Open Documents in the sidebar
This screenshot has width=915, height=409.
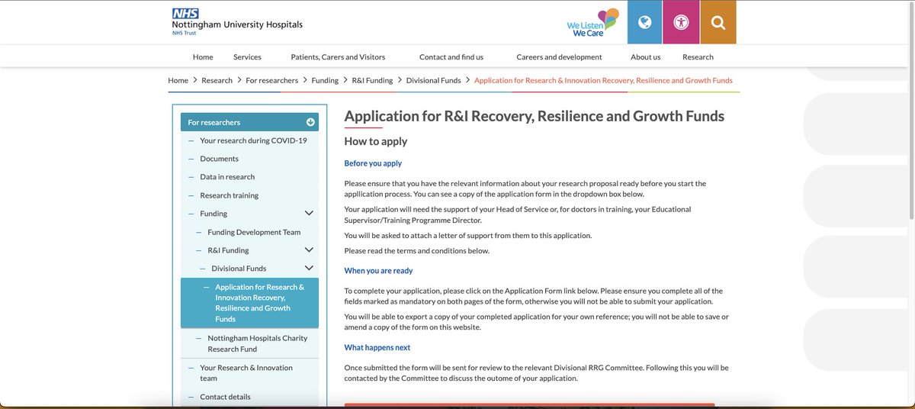point(219,159)
